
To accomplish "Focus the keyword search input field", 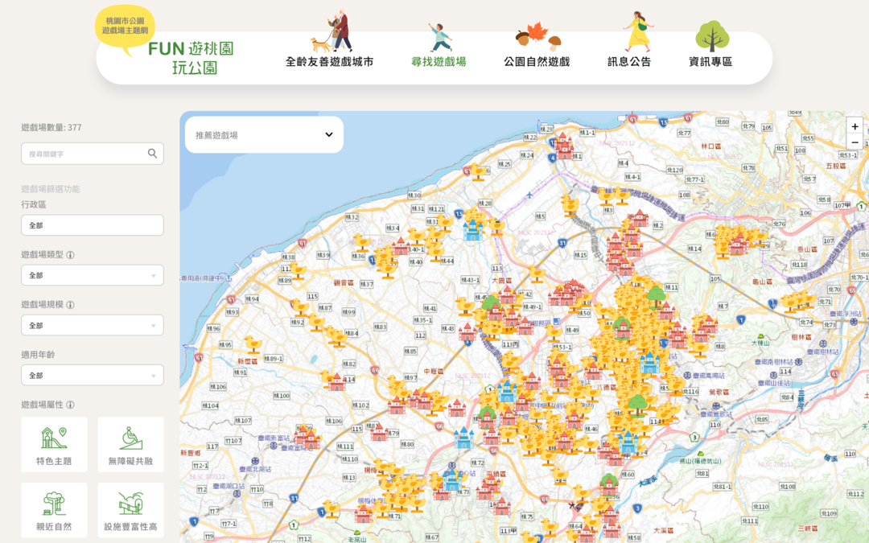I will [x=84, y=154].
